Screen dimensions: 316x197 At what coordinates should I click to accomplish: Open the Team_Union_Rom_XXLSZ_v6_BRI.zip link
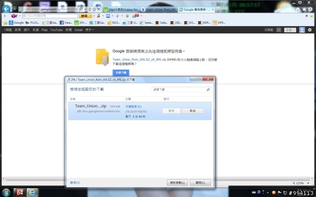point(139,60)
